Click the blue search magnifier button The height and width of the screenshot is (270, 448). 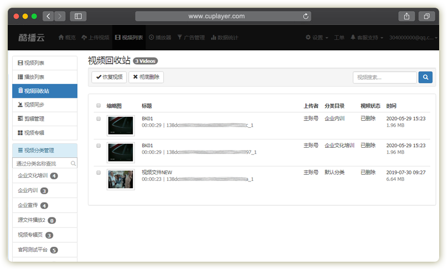click(x=425, y=77)
